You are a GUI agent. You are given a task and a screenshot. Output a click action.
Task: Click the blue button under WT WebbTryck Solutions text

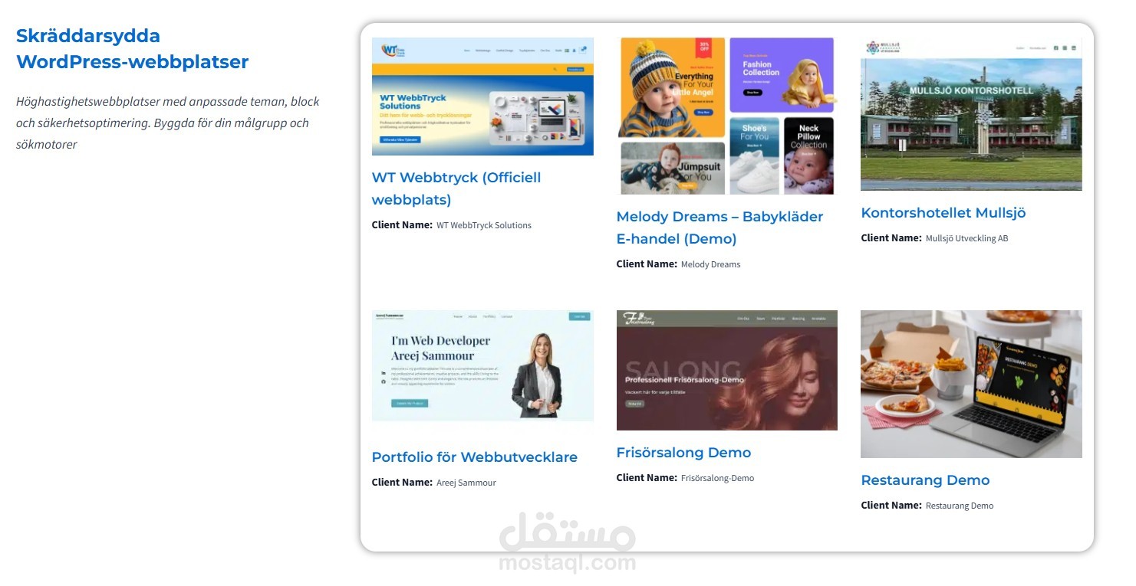(x=400, y=140)
